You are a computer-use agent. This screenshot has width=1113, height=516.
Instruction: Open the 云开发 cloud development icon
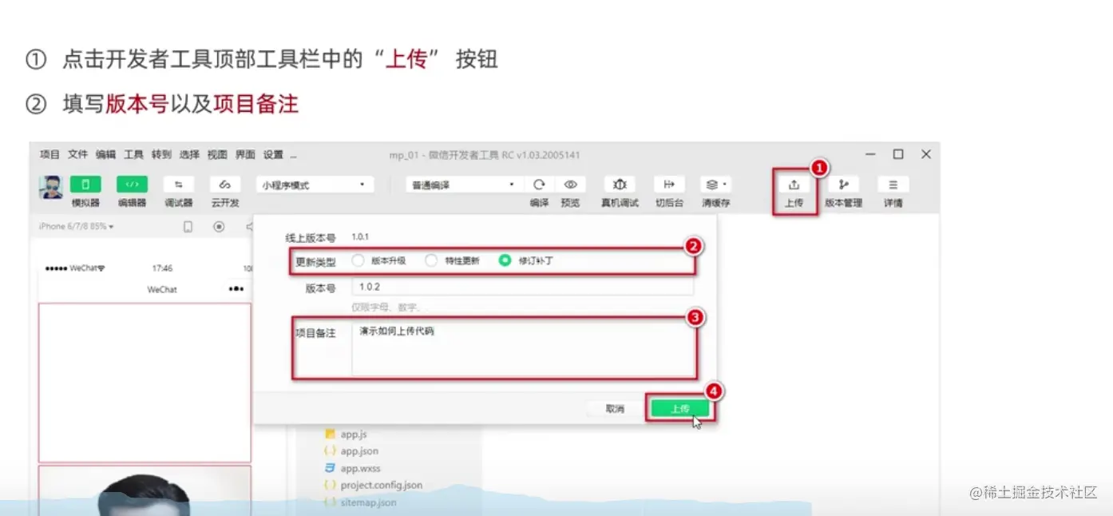click(x=224, y=185)
